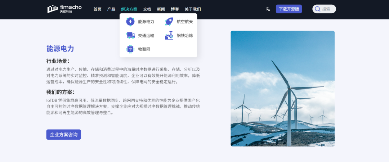389x162 pixels.
Task: Click the 航空航天 rocket icon
Action: 169,22
